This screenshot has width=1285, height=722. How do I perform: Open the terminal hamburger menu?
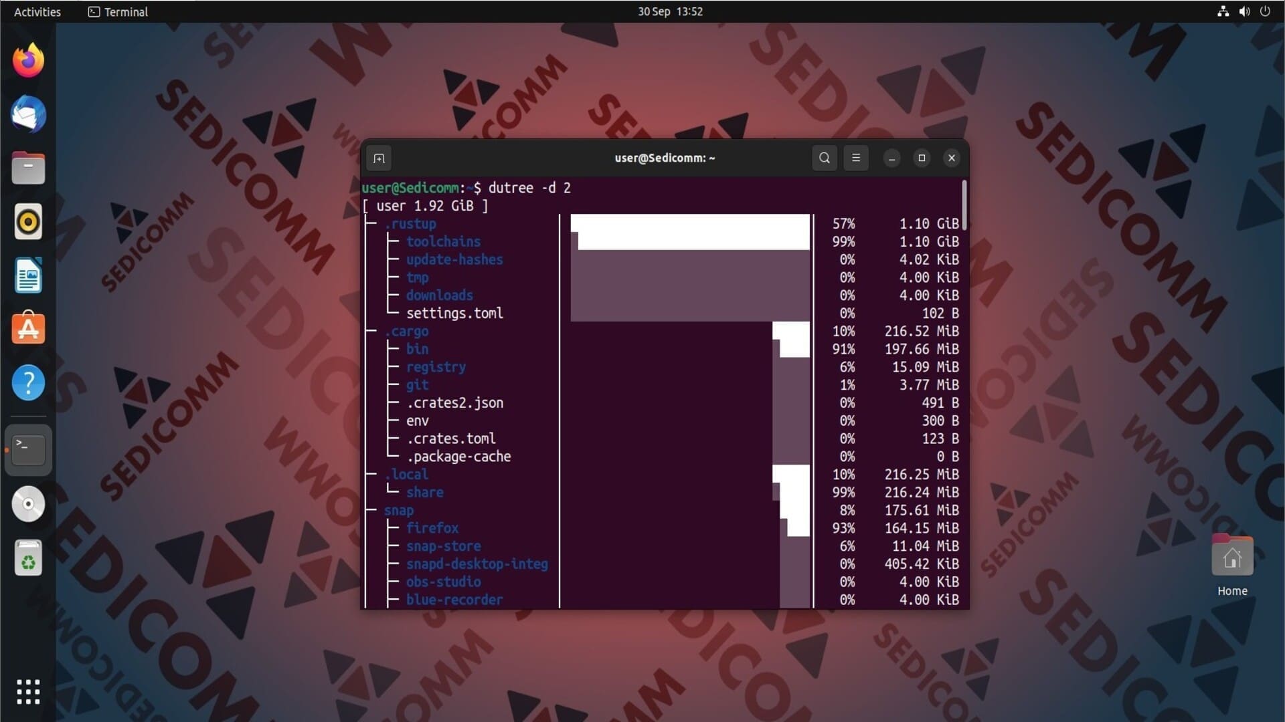point(856,158)
